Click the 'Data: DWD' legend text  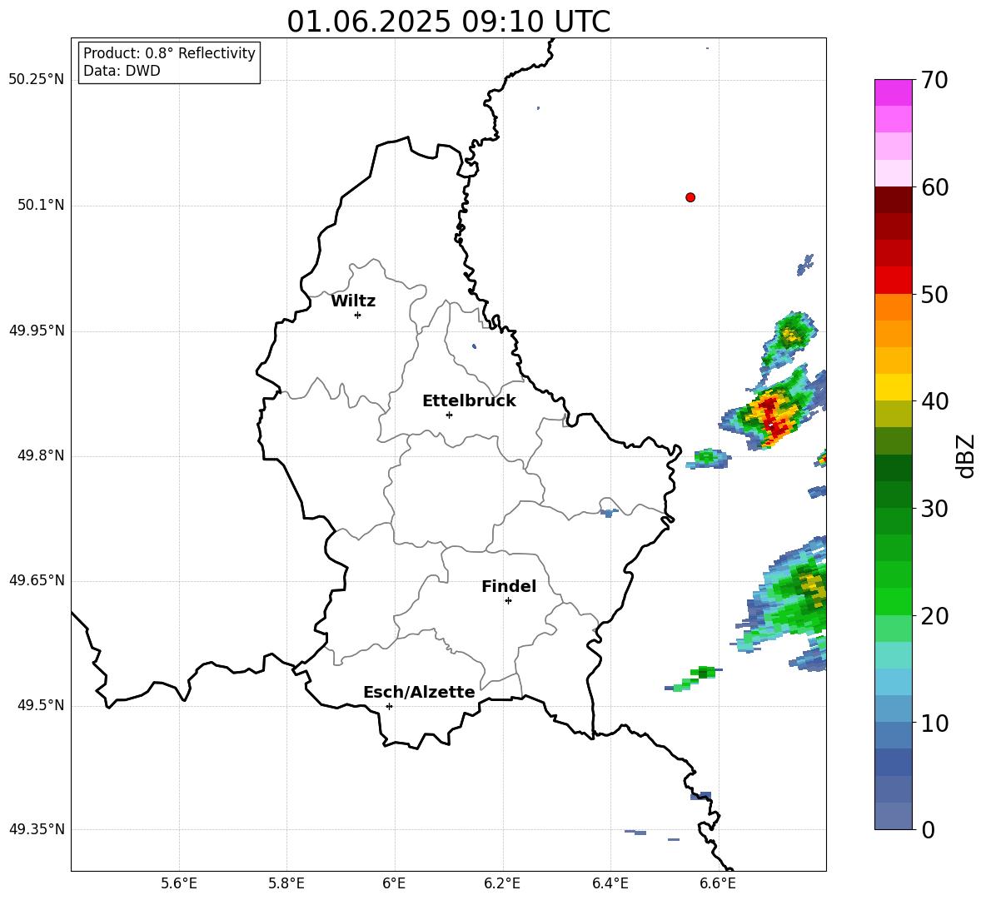(x=122, y=71)
